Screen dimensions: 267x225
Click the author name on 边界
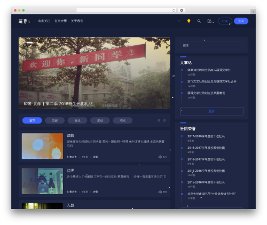pos(72,192)
